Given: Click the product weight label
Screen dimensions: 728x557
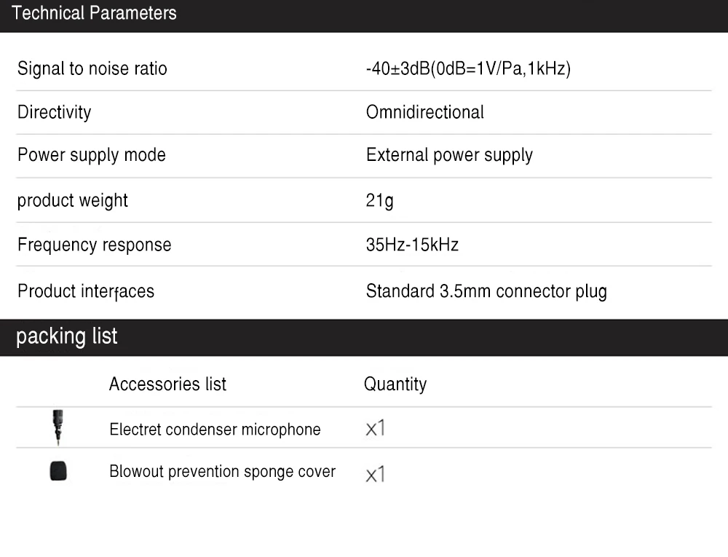Looking at the screenshot, I should pyautogui.click(x=72, y=200).
